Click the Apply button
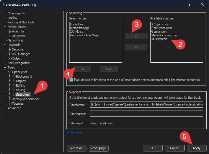This screenshot has width=209, height=154. [197, 148]
